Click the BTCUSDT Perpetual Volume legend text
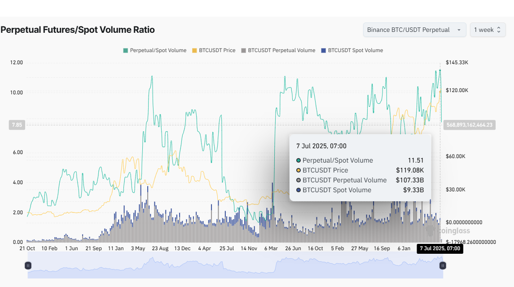Viewport: 514px width, 287px height. point(281,50)
